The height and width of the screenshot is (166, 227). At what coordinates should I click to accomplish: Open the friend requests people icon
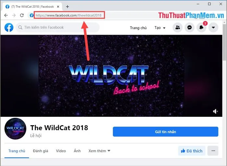coord(178,28)
